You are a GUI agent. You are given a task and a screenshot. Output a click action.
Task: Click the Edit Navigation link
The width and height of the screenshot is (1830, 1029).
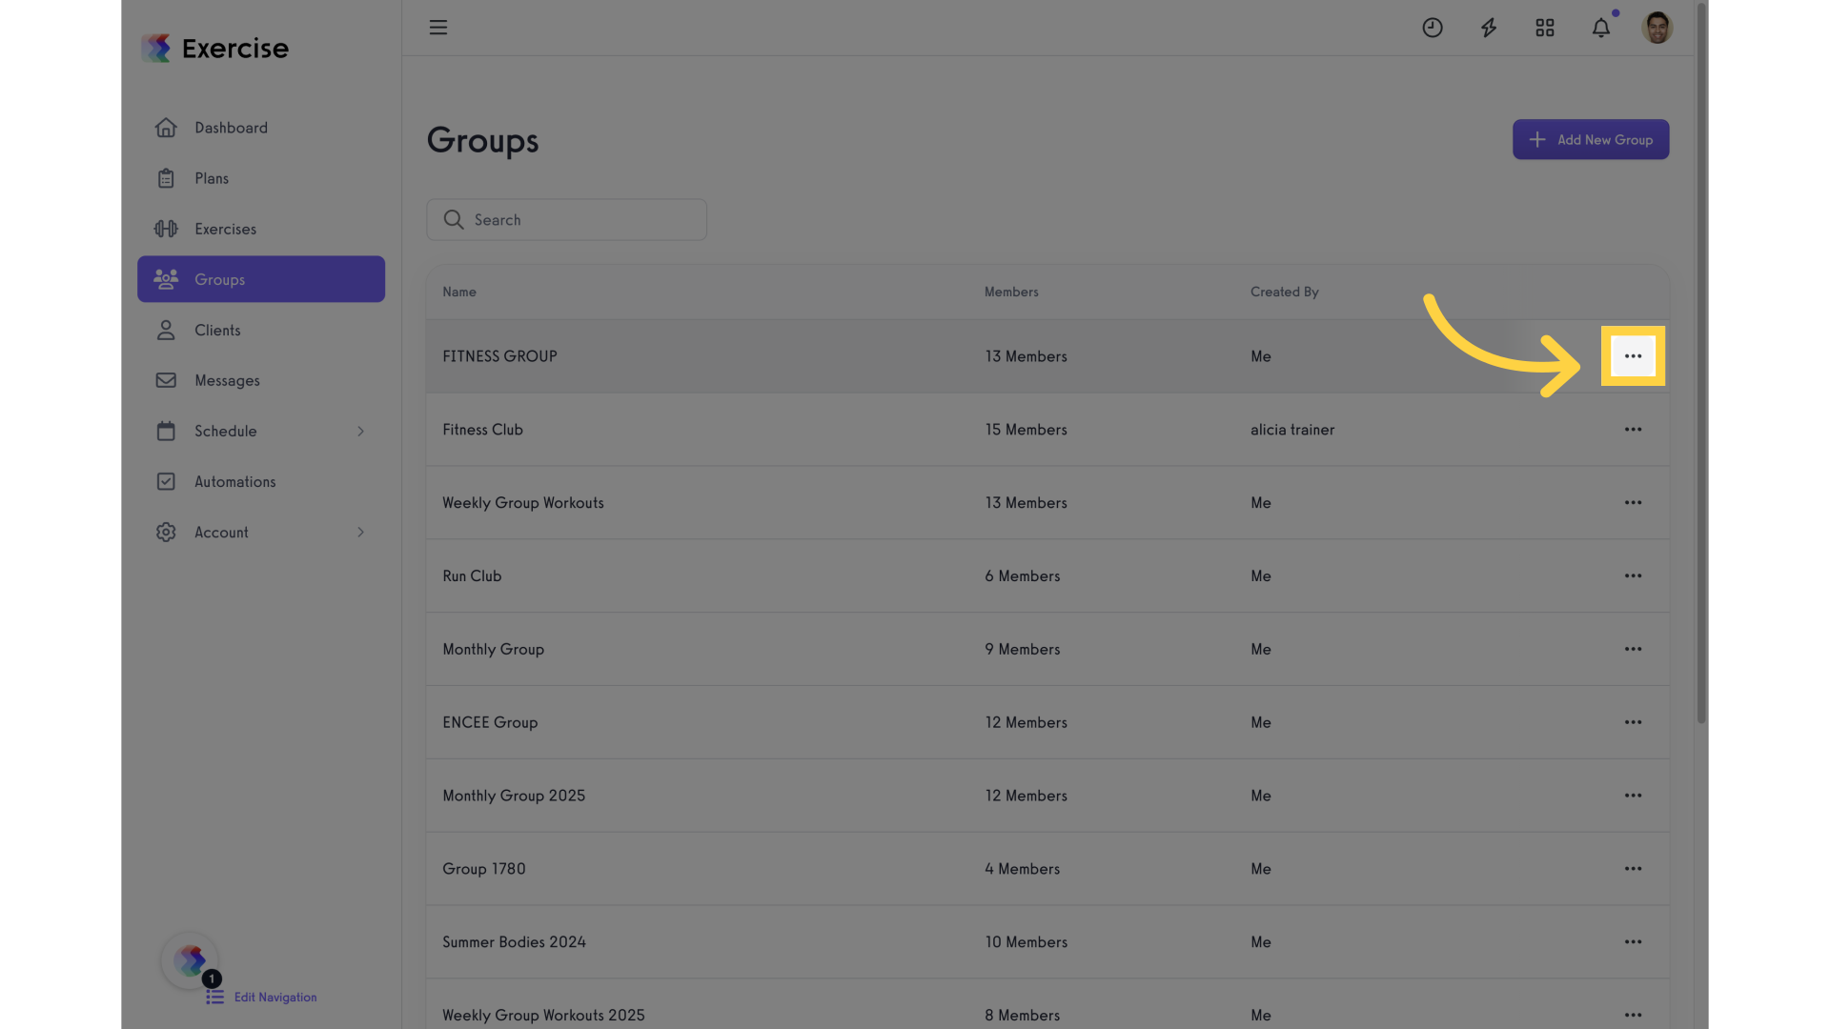point(274,998)
